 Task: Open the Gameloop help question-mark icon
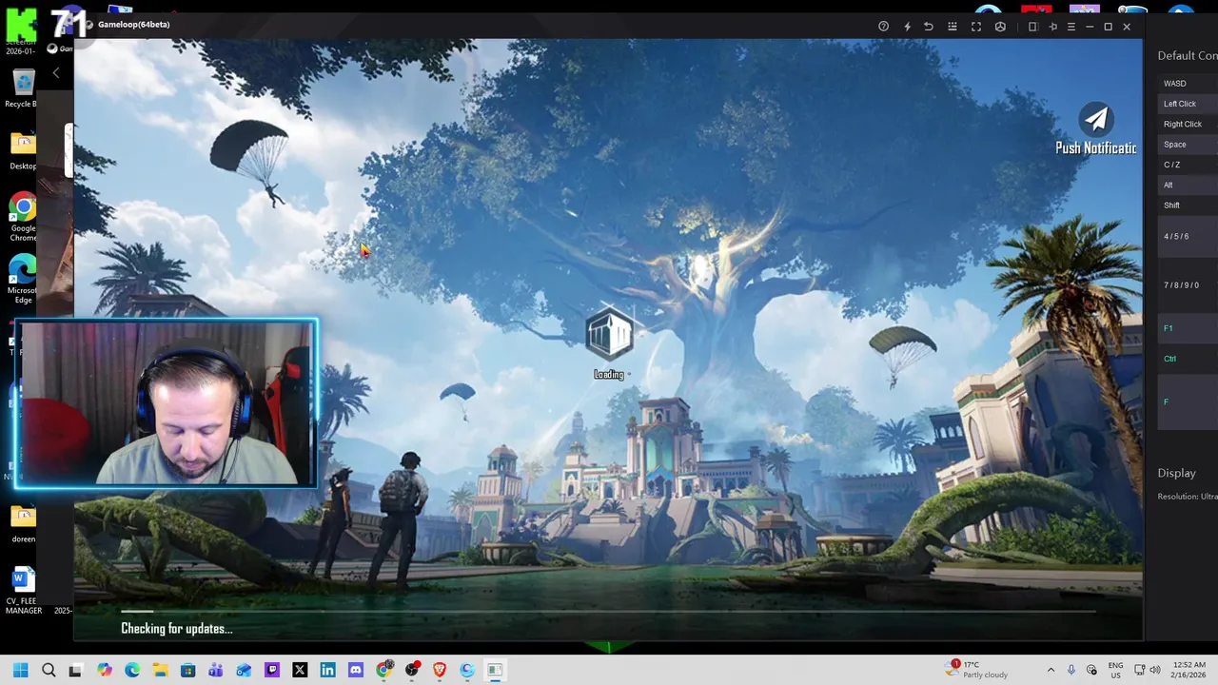883,27
